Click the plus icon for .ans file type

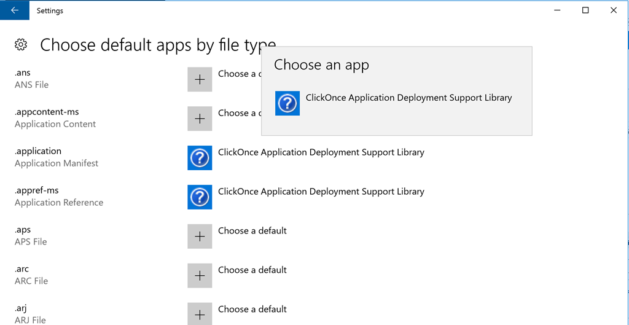click(200, 80)
